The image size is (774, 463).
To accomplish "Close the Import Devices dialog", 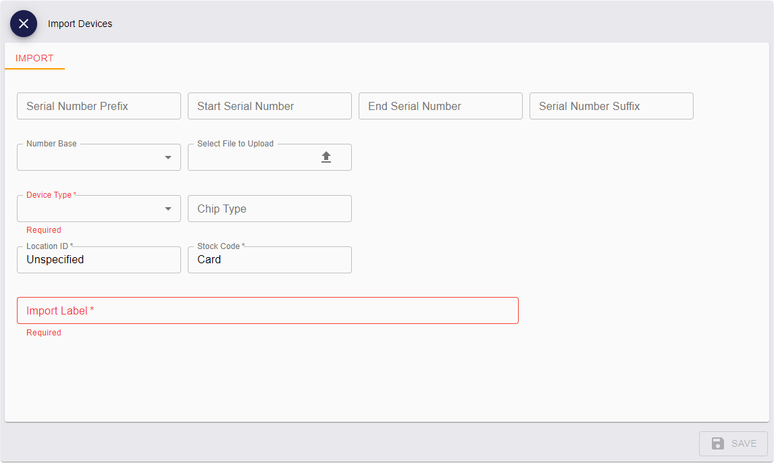I will click(x=24, y=24).
